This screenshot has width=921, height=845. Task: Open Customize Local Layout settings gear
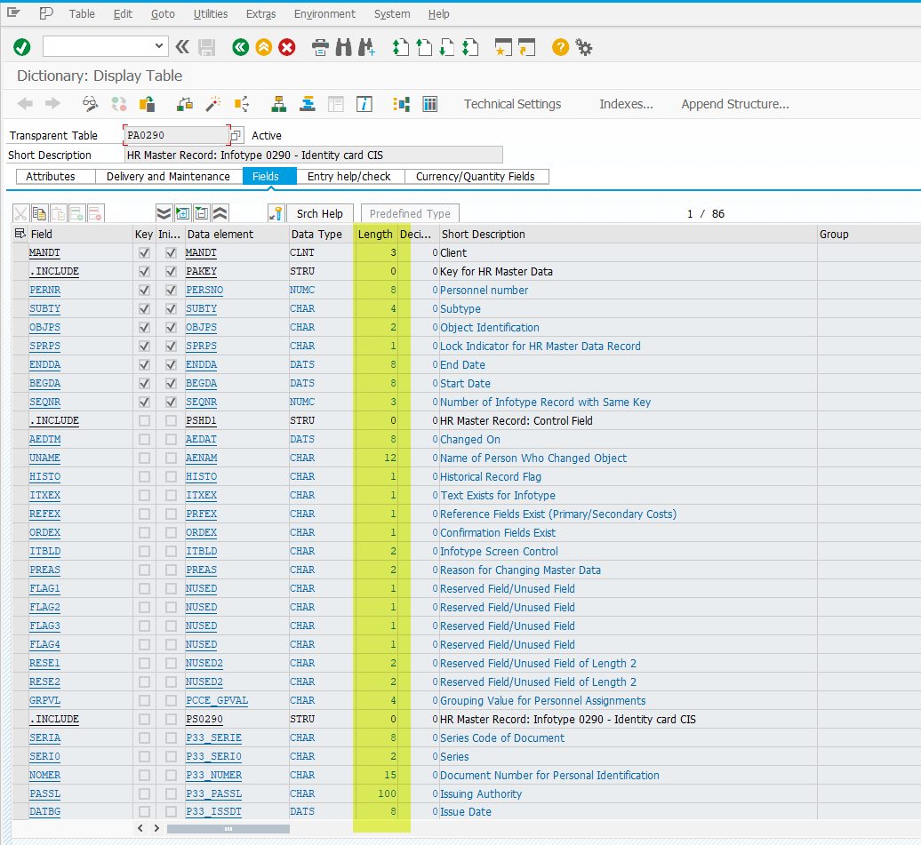pos(584,48)
